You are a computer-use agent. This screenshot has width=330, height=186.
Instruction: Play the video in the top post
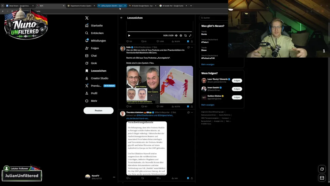129,35
